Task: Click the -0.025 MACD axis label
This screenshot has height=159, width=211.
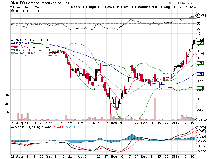Action: pyautogui.click(x=201, y=146)
